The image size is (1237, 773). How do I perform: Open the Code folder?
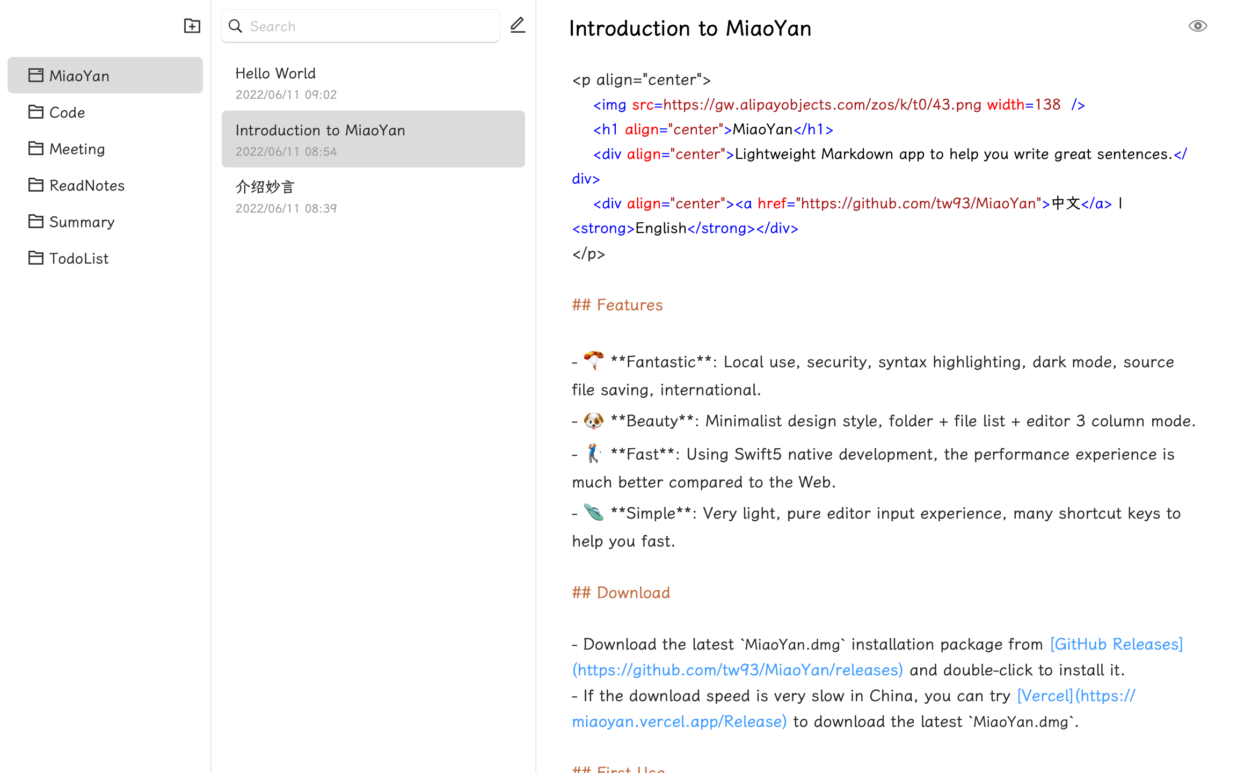coord(105,112)
